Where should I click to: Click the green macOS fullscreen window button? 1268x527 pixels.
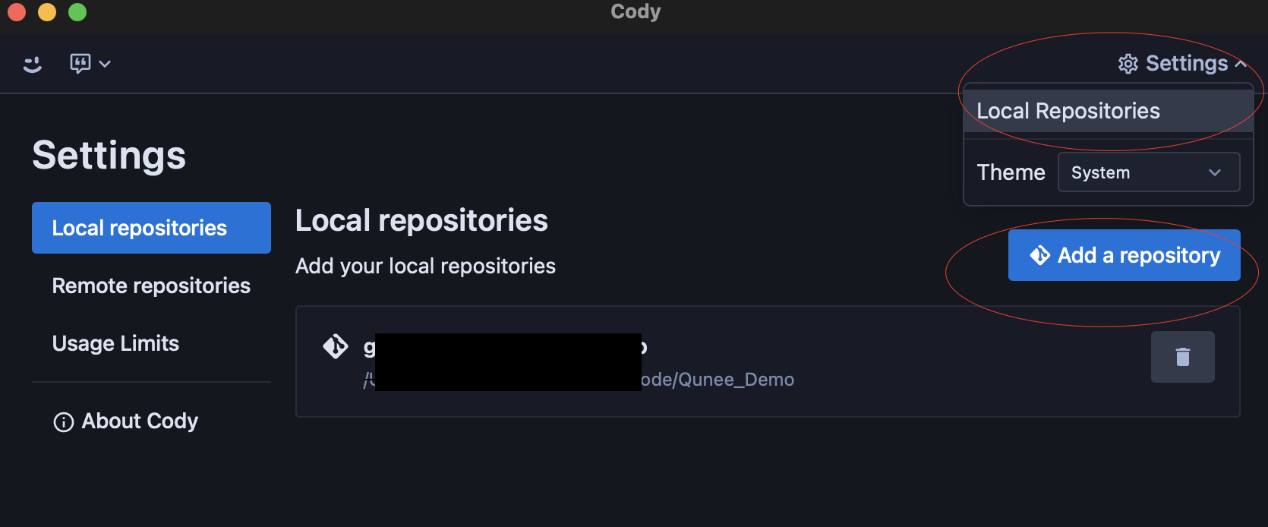77,11
